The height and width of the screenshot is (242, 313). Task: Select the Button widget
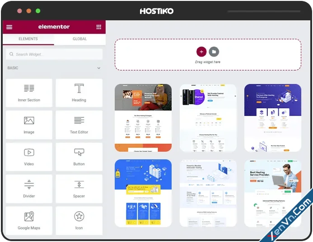(x=79, y=157)
